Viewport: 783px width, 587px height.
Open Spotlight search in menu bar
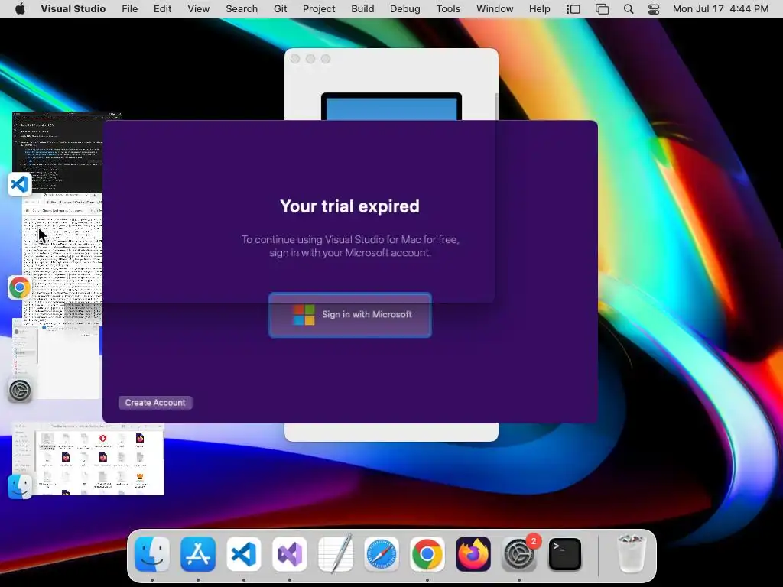click(629, 9)
